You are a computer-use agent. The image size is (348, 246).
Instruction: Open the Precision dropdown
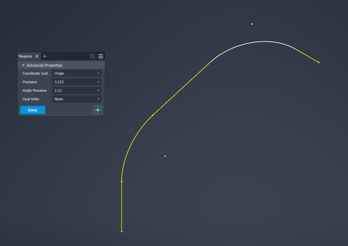tap(77, 82)
